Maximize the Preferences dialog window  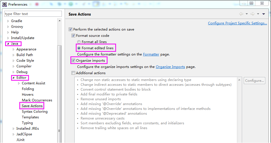pyautogui.click(x=251, y=3)
